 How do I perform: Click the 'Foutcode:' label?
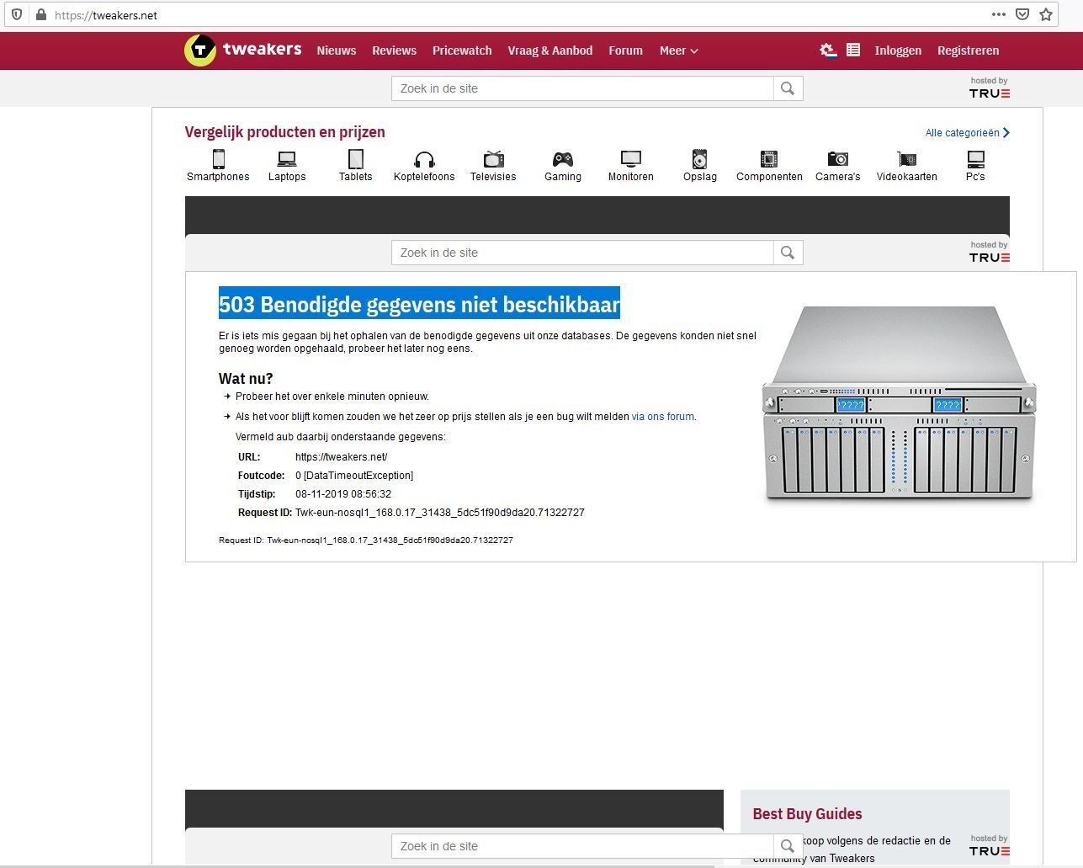262,476
